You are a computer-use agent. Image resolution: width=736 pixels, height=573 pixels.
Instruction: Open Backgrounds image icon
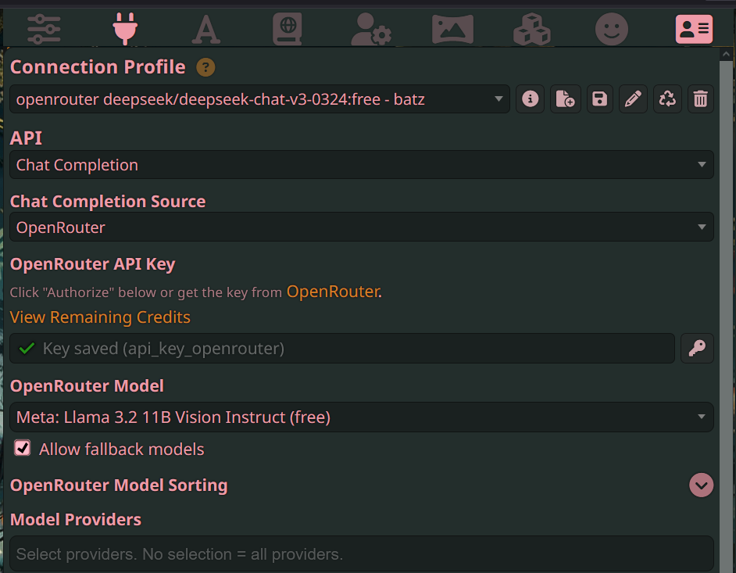pyautogui.click(x=452, y=29)
